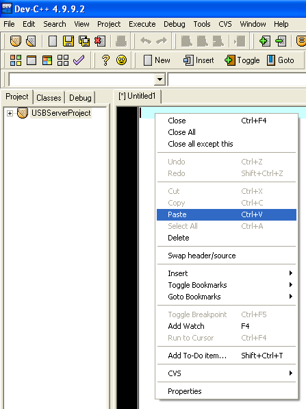Open the Execute menu

(142, 24)
